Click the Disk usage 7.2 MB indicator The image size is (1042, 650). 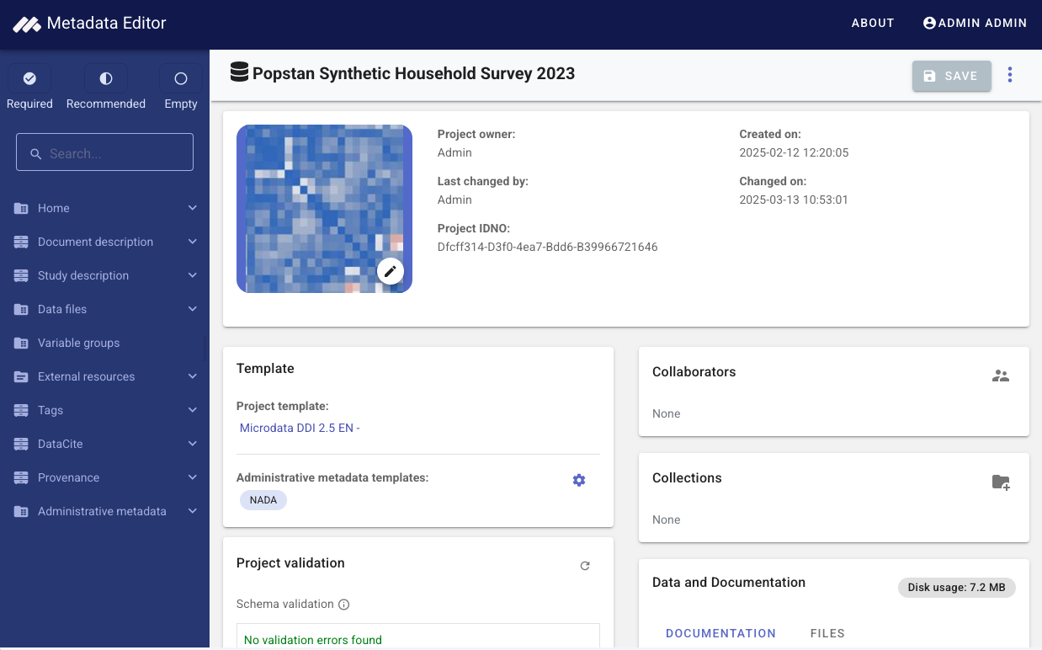956,587
